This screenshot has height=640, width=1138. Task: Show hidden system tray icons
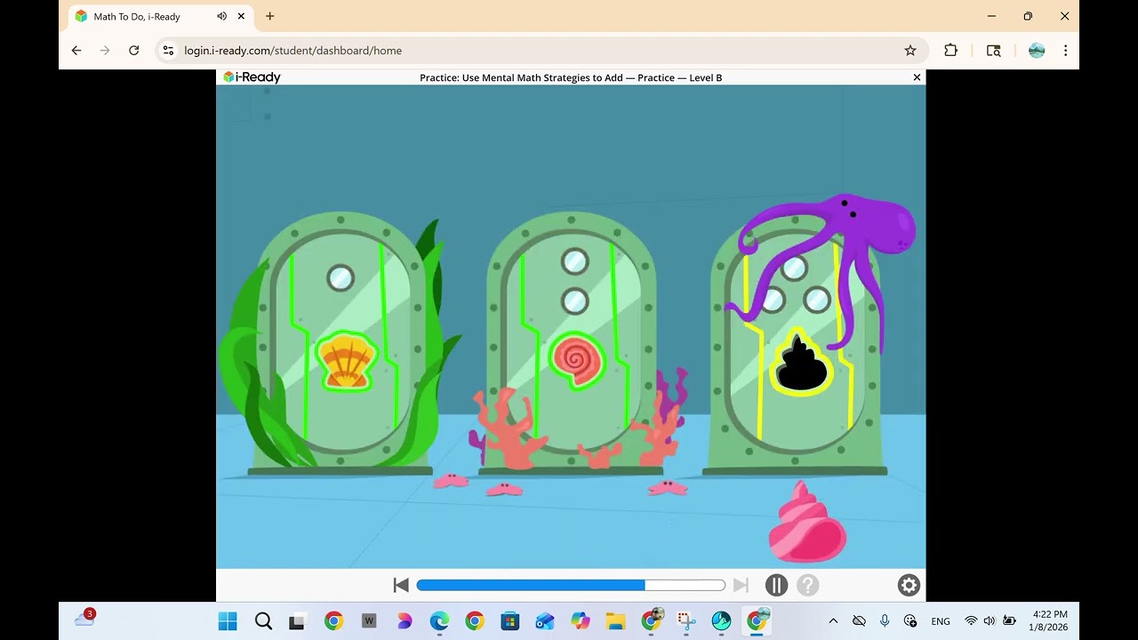click(x=833, y=620)
